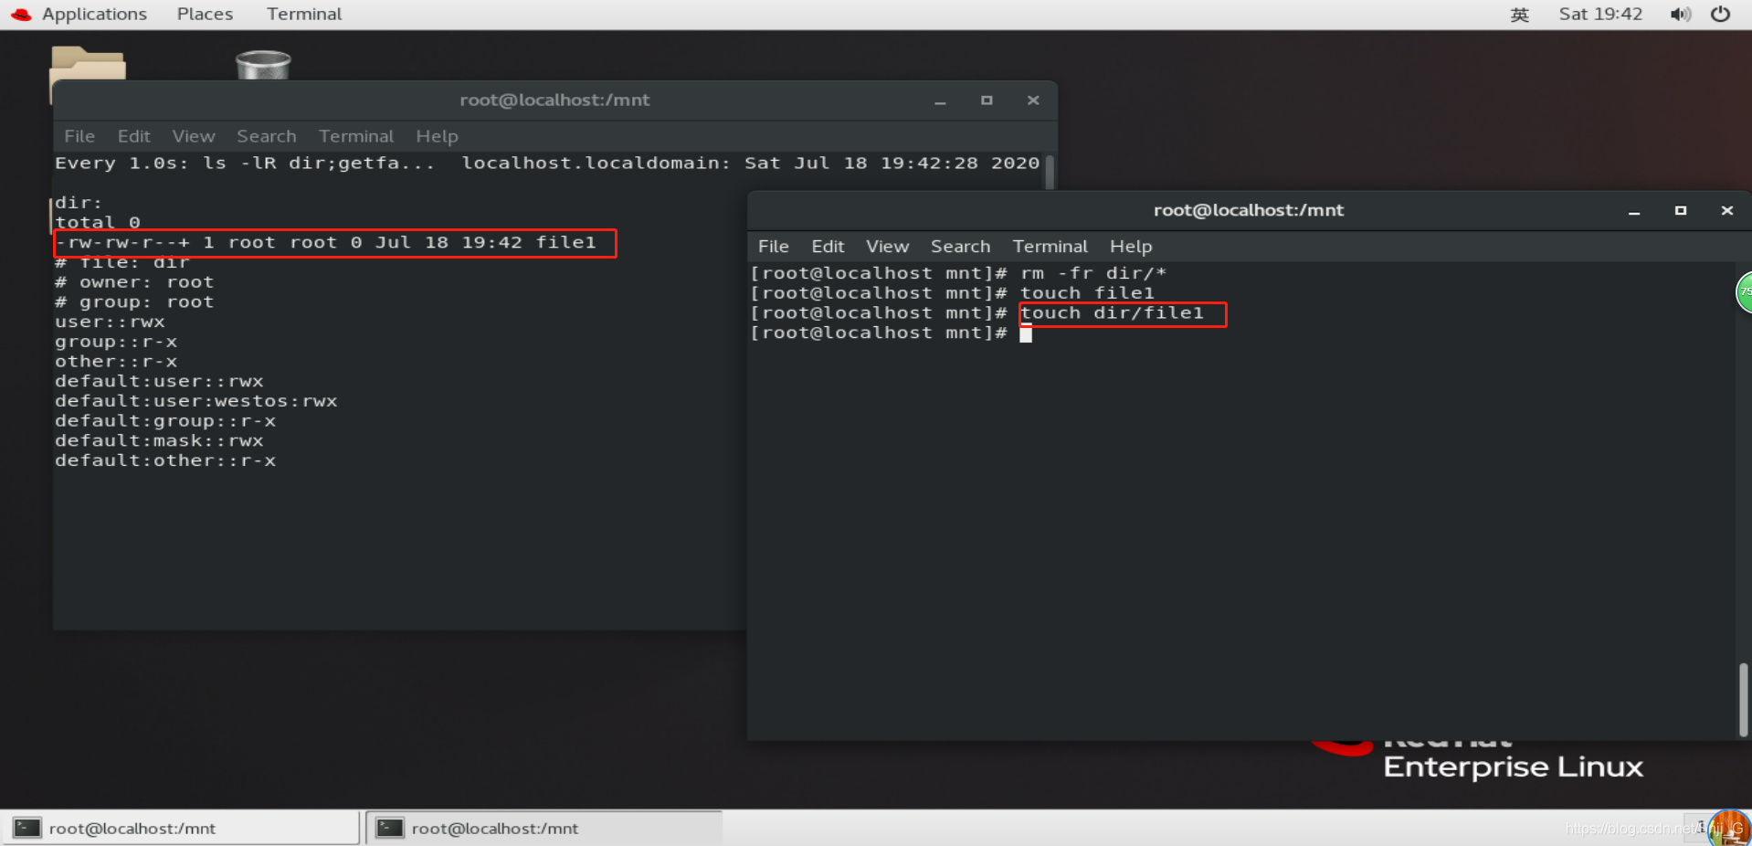The width and height of the screenshot is (1752, 846).
Task: Open File menu in back terminal window
Action: pyautogui.click(x=79, y=136)
